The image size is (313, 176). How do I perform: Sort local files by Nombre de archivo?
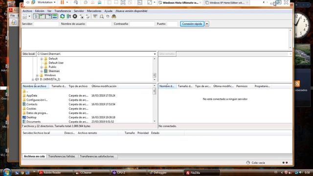(x=36, y=86)
